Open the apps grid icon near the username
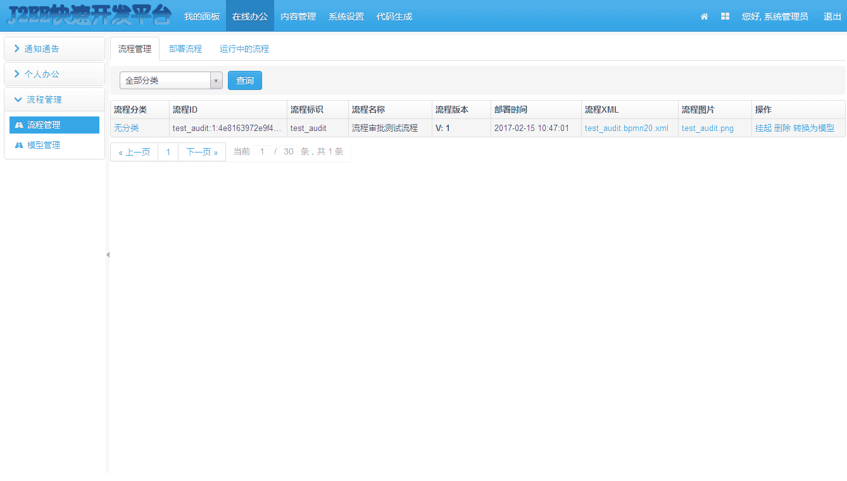Image resolution: width=847 pixels, height=481 pixels. pyautogui.click(x=724, y=16)
